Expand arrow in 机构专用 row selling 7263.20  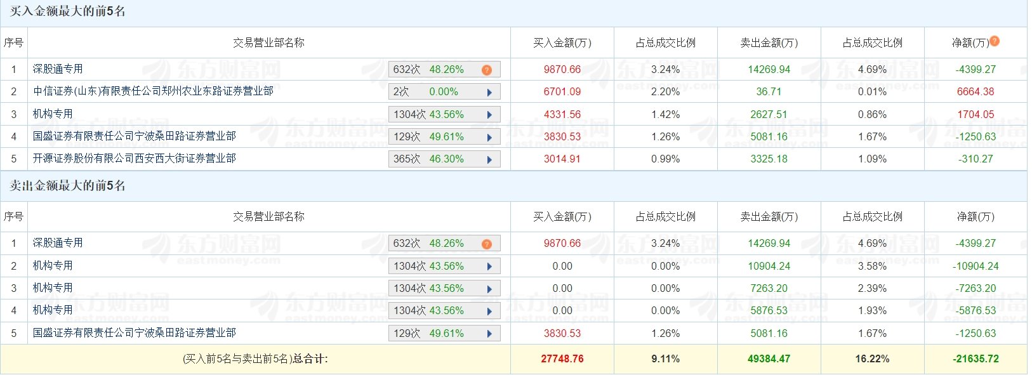coord(489,289)
